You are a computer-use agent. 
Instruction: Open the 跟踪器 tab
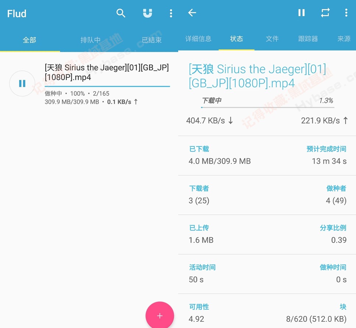[308, 39]
